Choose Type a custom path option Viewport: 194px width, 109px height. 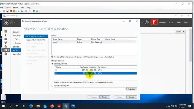point(52,86)
